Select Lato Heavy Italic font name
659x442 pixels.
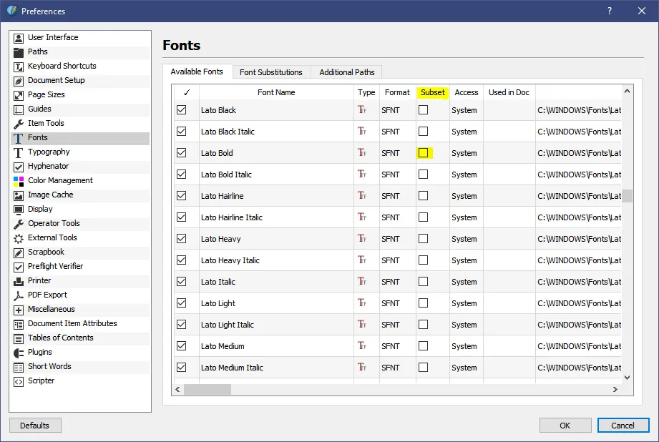click(x=230, y=260)
